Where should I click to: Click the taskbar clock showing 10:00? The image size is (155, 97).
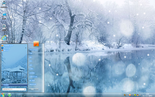(148, 95)
